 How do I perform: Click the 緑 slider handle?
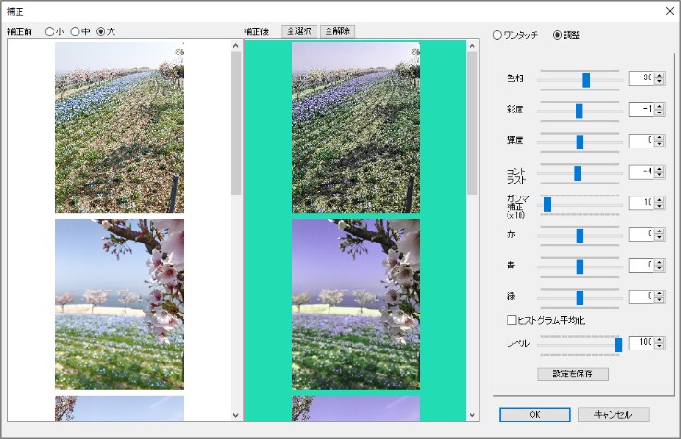(579, 298)
